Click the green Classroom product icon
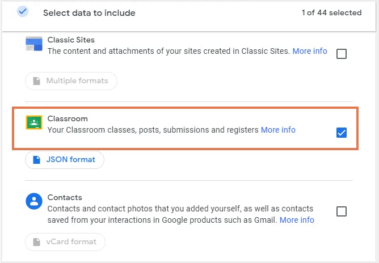 pyautogui.click(x=34, y=123)
